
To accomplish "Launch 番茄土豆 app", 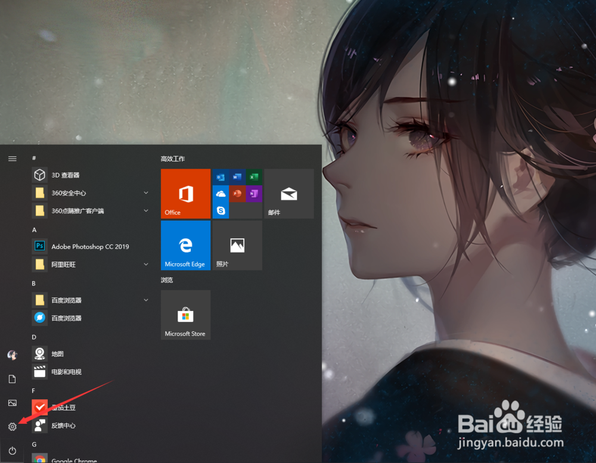I will pyautogui.click(x=91, y=407).
